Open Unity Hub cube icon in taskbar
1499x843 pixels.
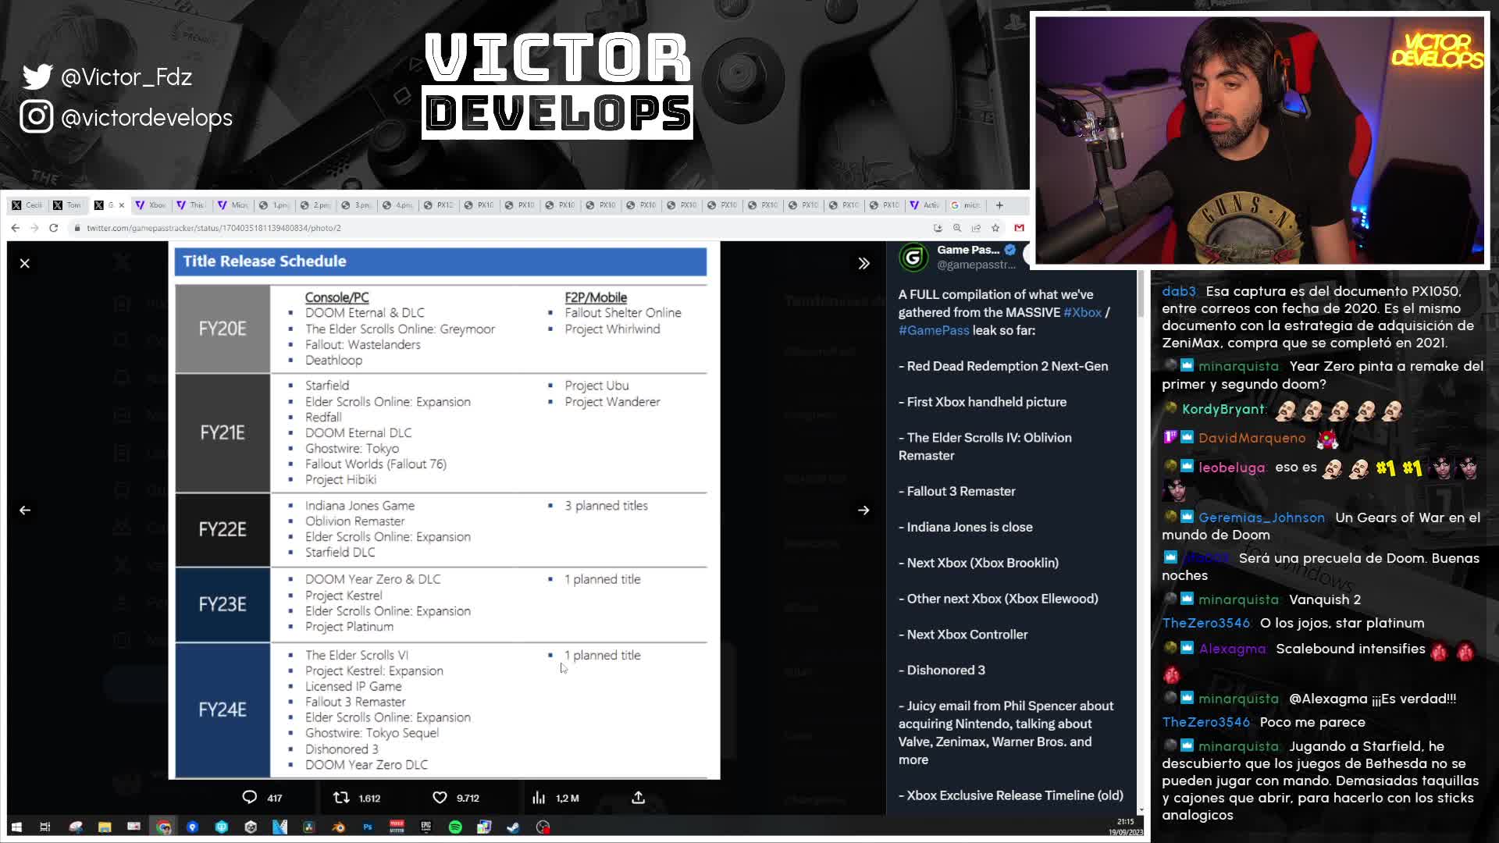pyautogui.click(x=251, y=827)
